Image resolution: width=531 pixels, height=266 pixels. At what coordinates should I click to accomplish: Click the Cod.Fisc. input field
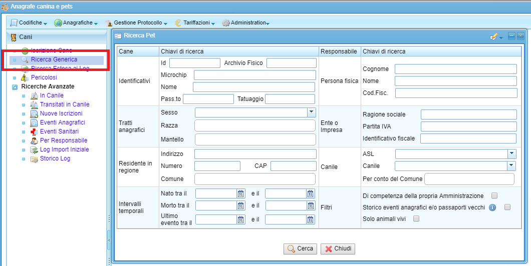click(456, 93)
